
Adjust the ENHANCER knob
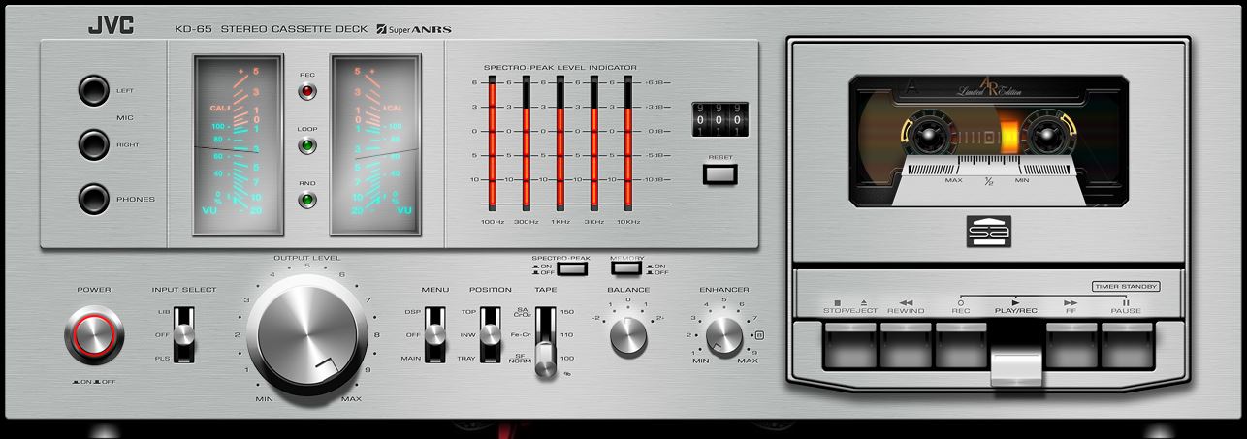[x=723, y=335]
